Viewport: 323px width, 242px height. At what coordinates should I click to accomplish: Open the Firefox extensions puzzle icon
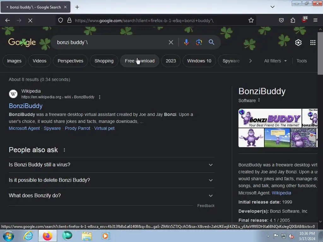[293, 20]
